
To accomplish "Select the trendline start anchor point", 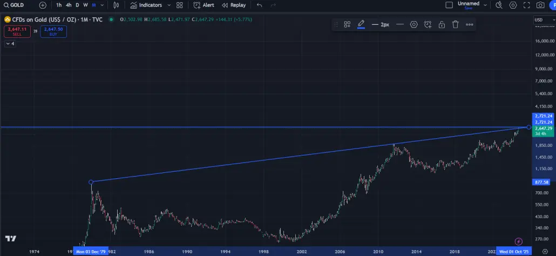I will coord(91,182).
